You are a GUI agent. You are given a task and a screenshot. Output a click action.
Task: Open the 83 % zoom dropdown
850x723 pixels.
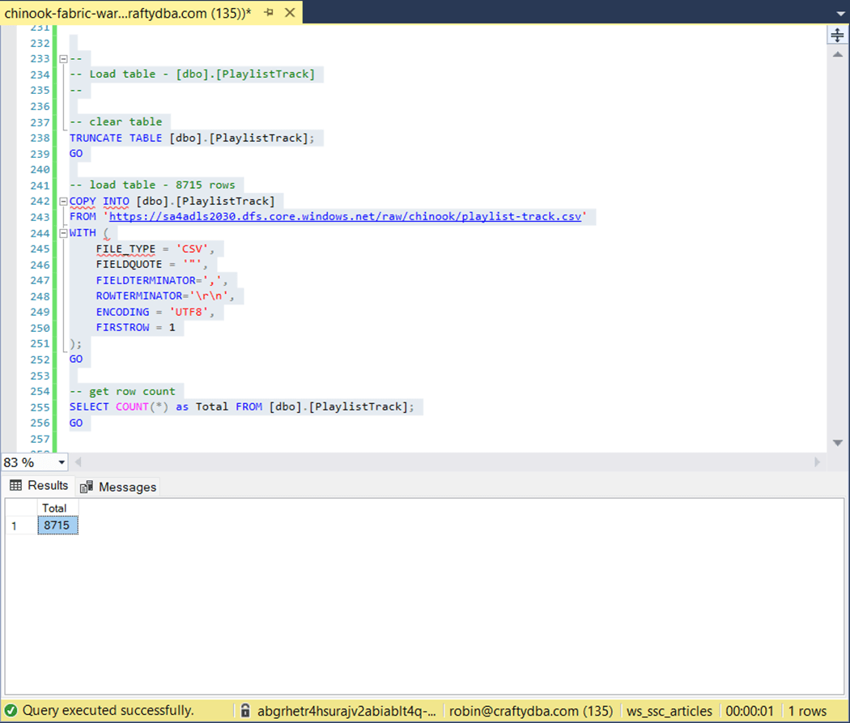61,462
